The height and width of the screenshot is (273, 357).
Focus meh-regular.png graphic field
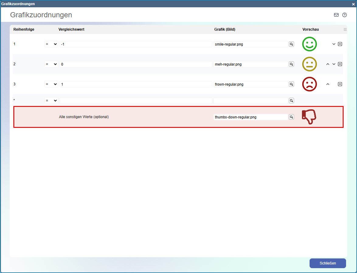(x=251, y=64)
